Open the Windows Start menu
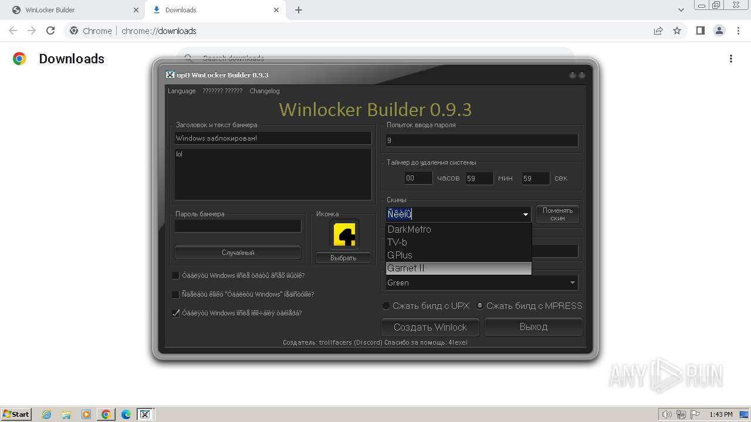The height and width of the screenshot is (422, 751). pyautogui.click(x=16, y=414)
